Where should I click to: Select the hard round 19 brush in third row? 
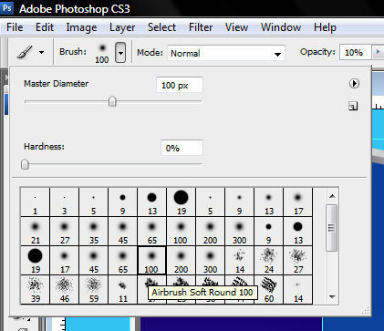pos(36,261)
